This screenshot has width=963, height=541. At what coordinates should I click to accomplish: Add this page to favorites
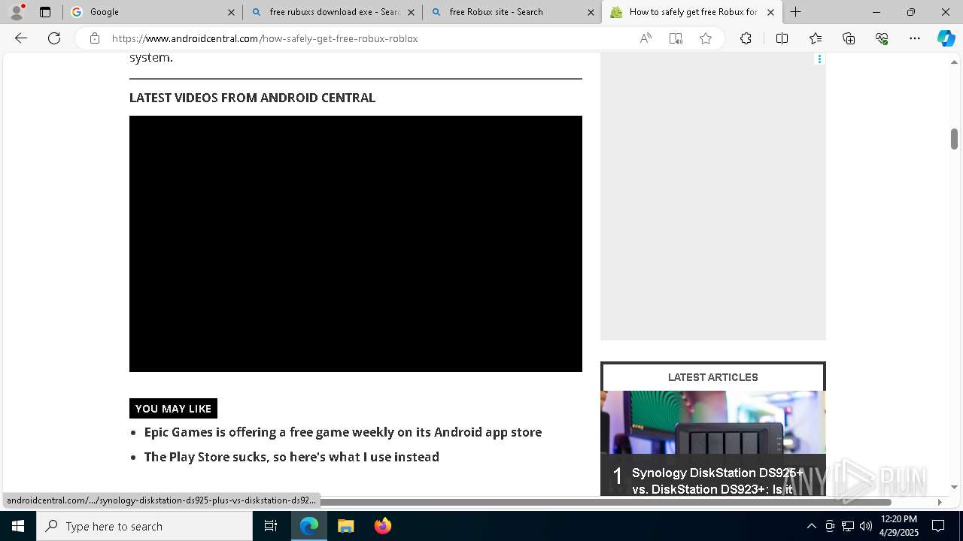[706, 38]
